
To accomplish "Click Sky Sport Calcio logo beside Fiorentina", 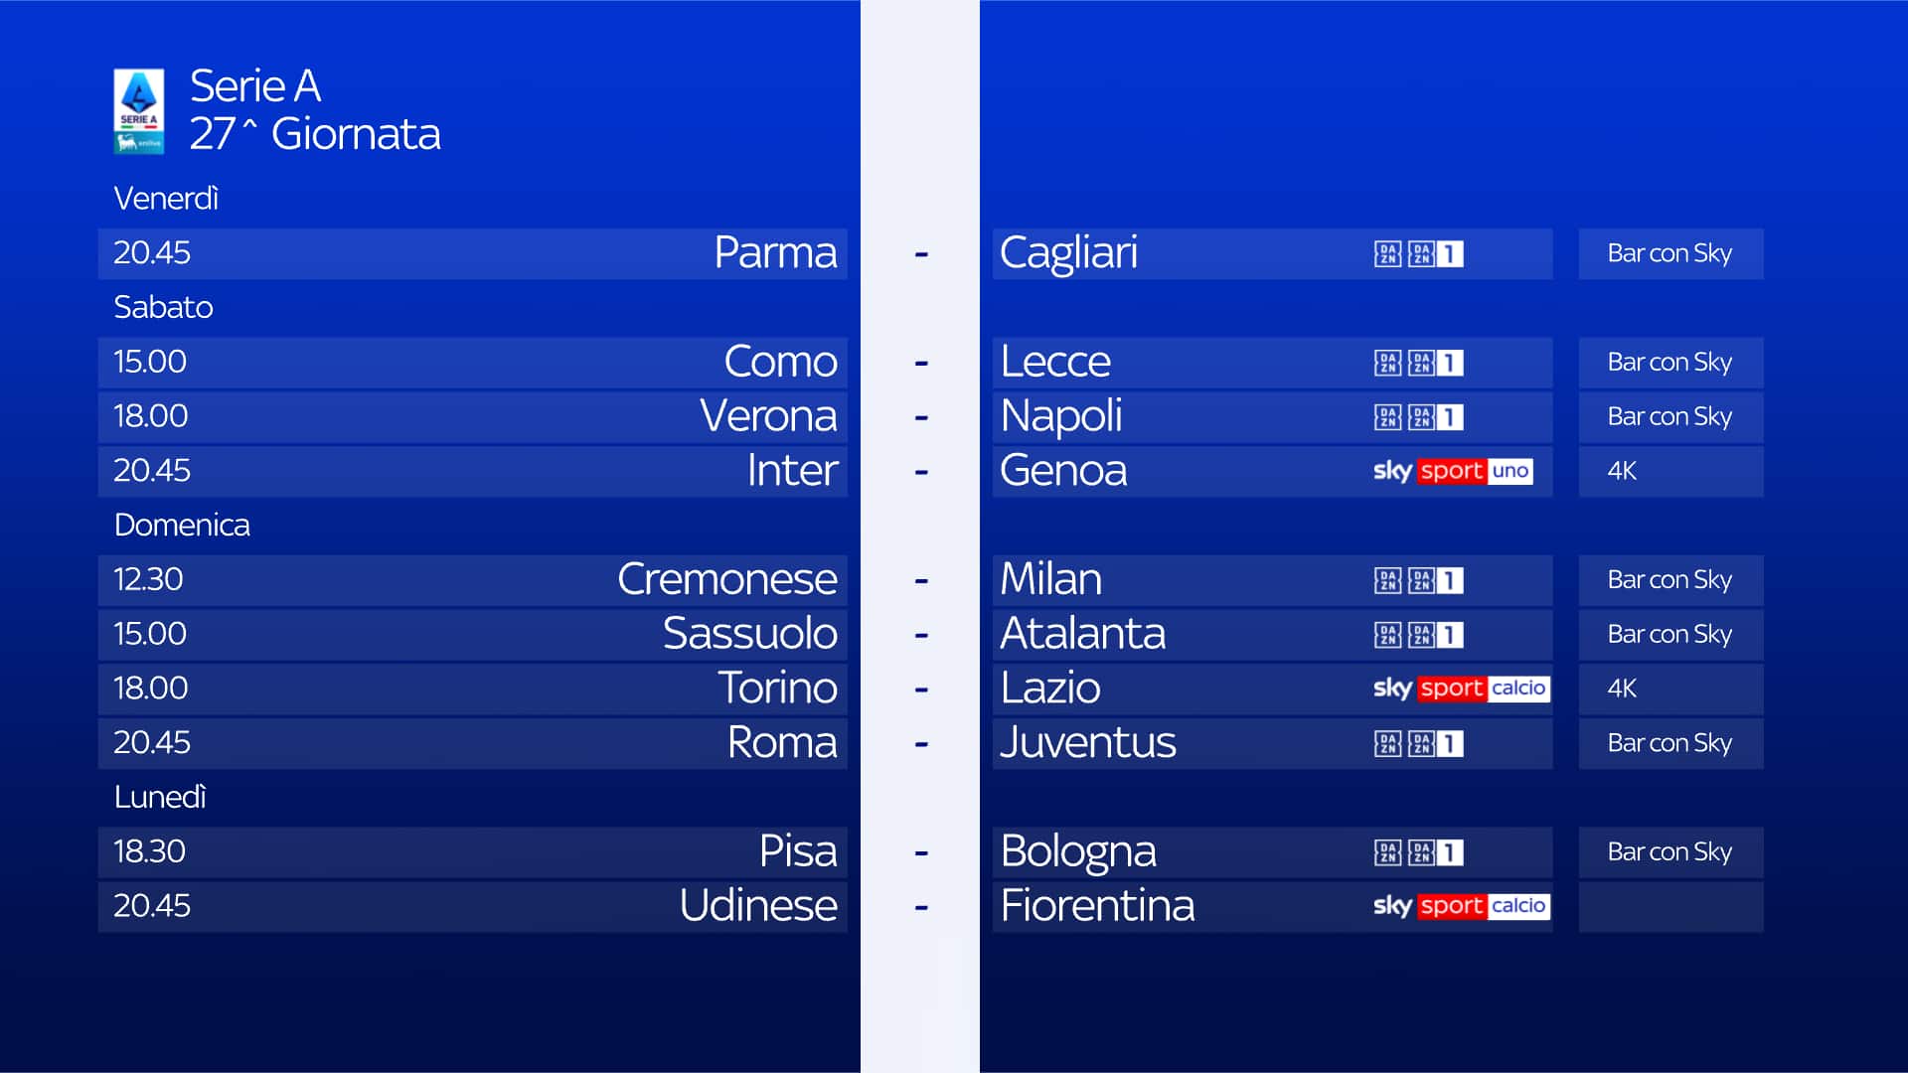I will click(x=1460, y=906).
